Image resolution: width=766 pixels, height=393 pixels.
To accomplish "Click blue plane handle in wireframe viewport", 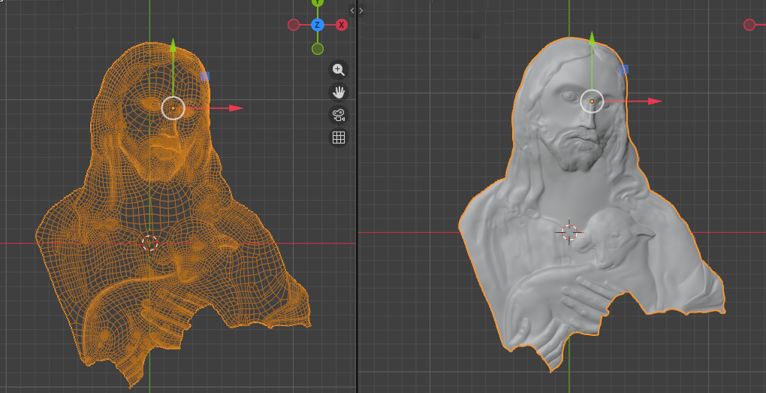I will (x=205, y=76).
